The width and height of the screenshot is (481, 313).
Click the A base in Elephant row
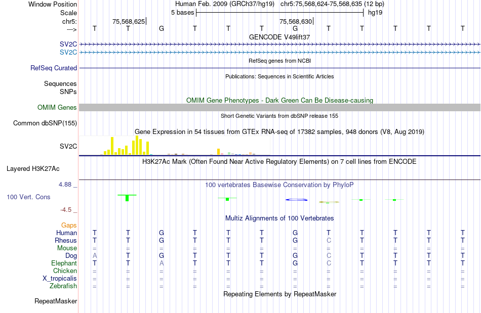162,263
